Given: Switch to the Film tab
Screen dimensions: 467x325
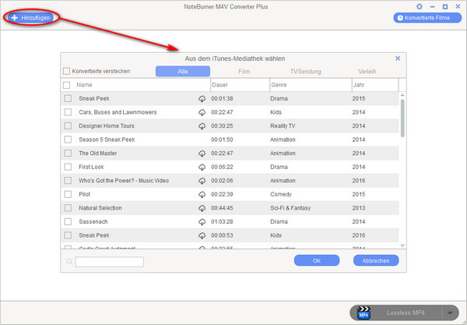Looking at the screenshot, I should (x=244, y=71).
